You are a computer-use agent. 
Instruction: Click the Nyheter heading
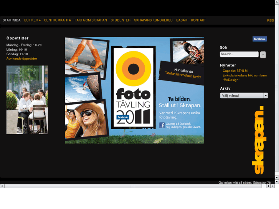pos(228,65)
